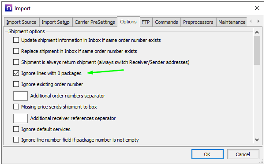The image size is (266, 165).
Task: Toggle Missing price sends shipment to box
Action: point(16,107)
